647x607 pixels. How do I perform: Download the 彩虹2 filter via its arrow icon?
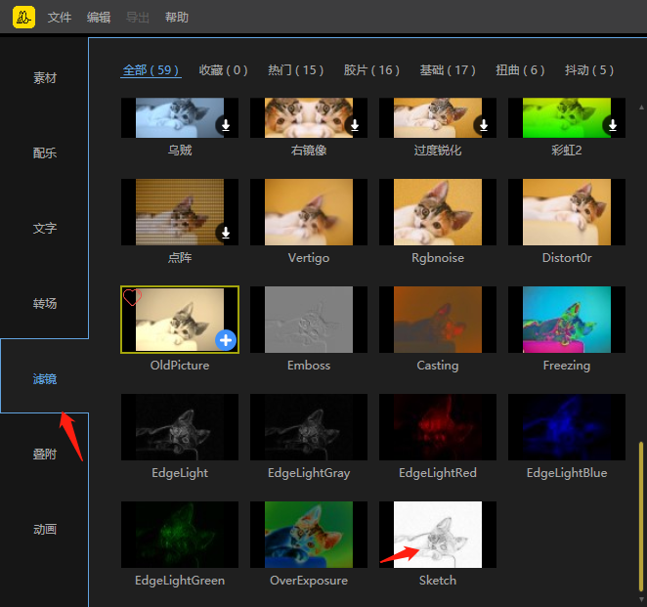[x=613, y=125]
